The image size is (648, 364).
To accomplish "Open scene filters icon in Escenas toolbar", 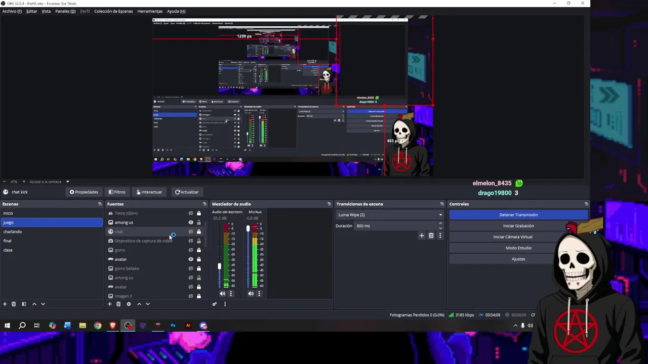I will [x=23, y=304].
